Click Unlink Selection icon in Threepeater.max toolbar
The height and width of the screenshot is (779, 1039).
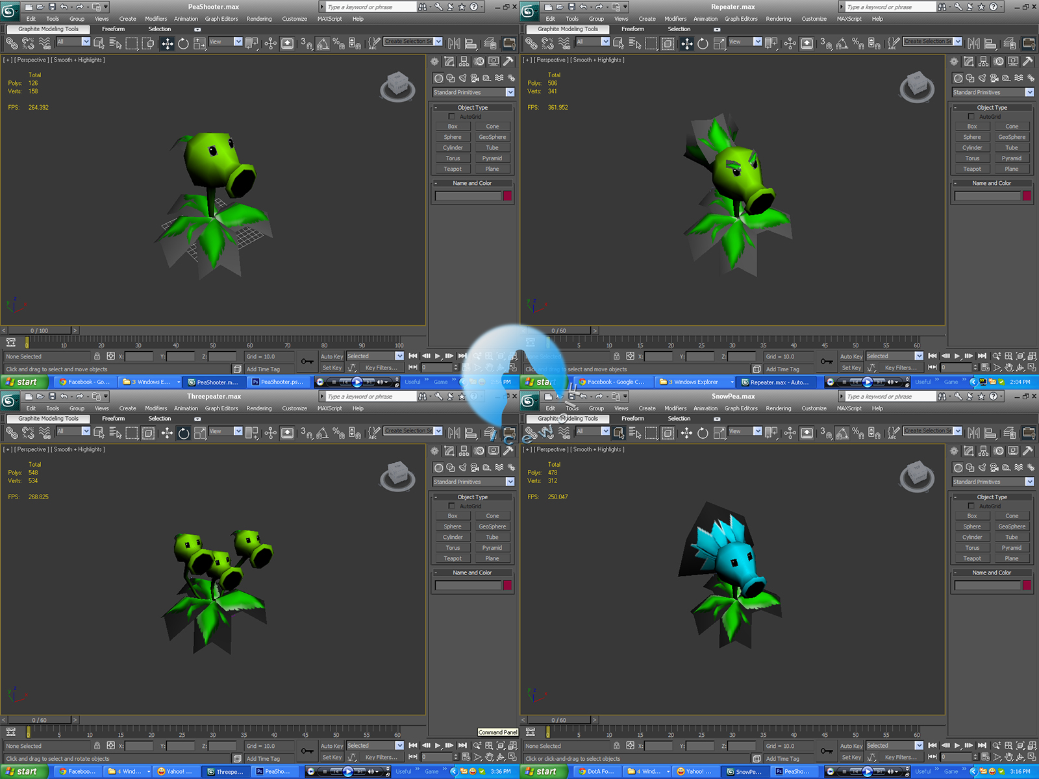[28, 433]
